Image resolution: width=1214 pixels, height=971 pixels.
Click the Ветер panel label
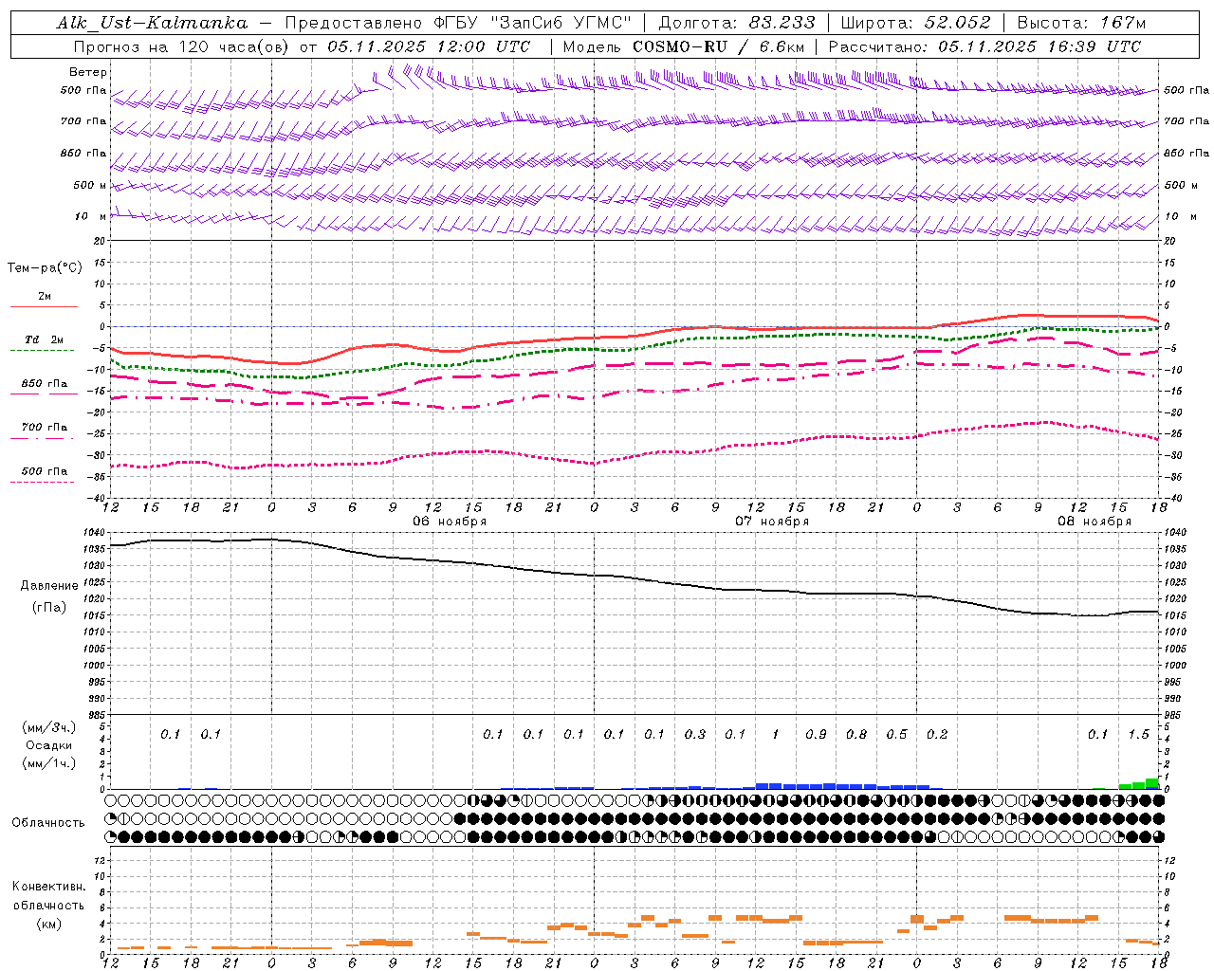88,72
